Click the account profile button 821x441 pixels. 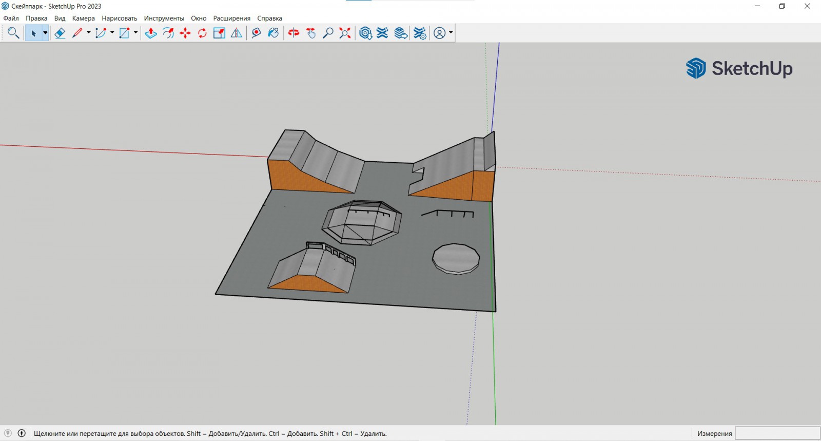[x=440, y=33]
